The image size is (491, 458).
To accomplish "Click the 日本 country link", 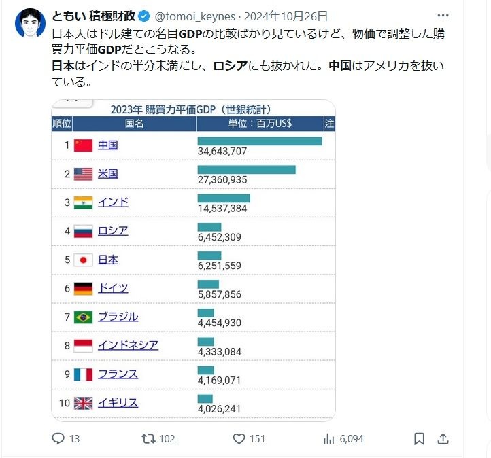I will click(108, 259).
